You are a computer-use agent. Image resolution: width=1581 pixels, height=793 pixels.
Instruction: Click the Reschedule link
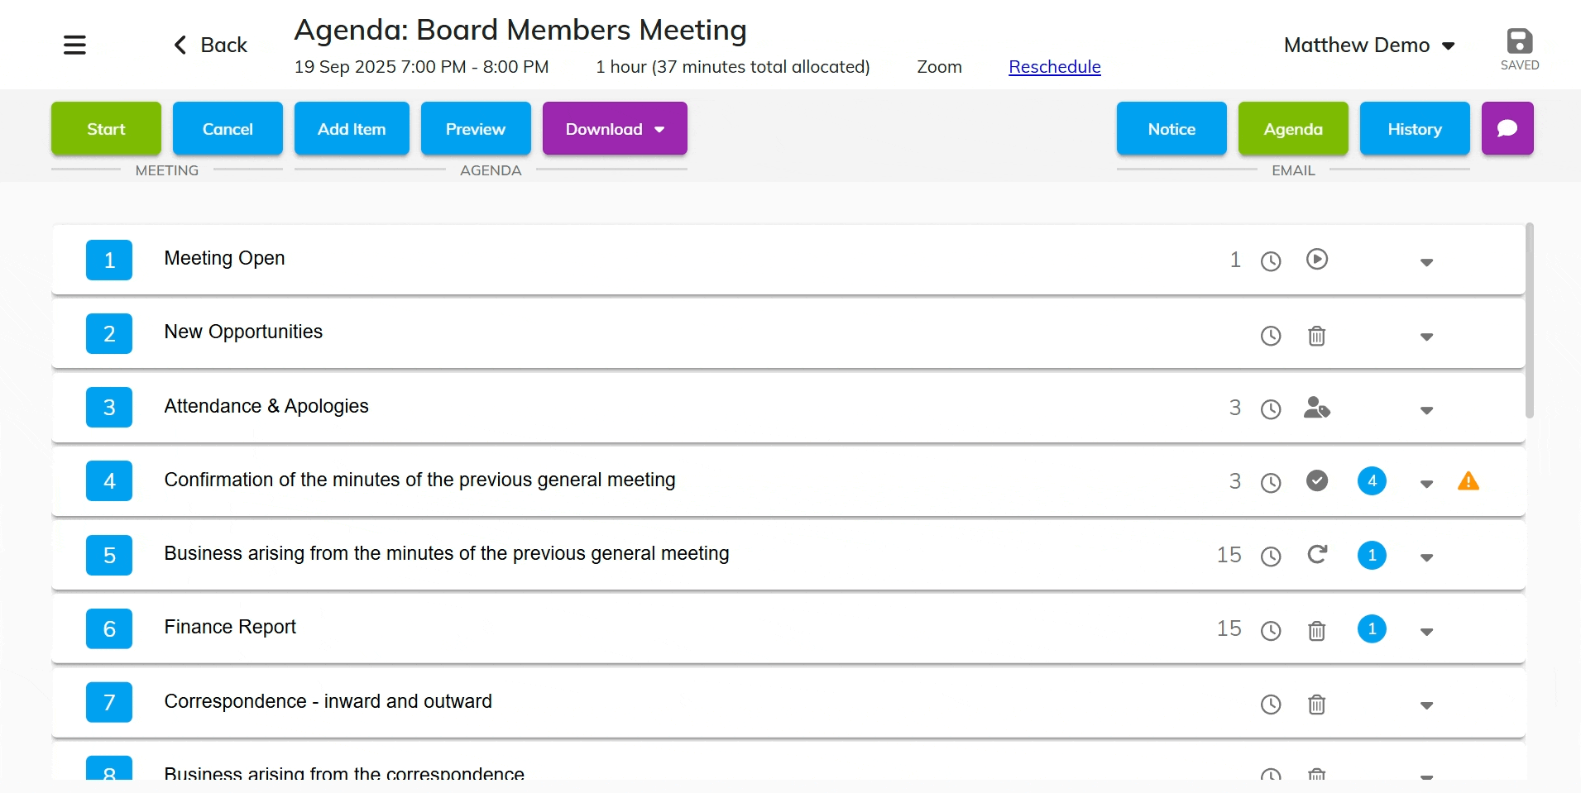click(1054, 67)
